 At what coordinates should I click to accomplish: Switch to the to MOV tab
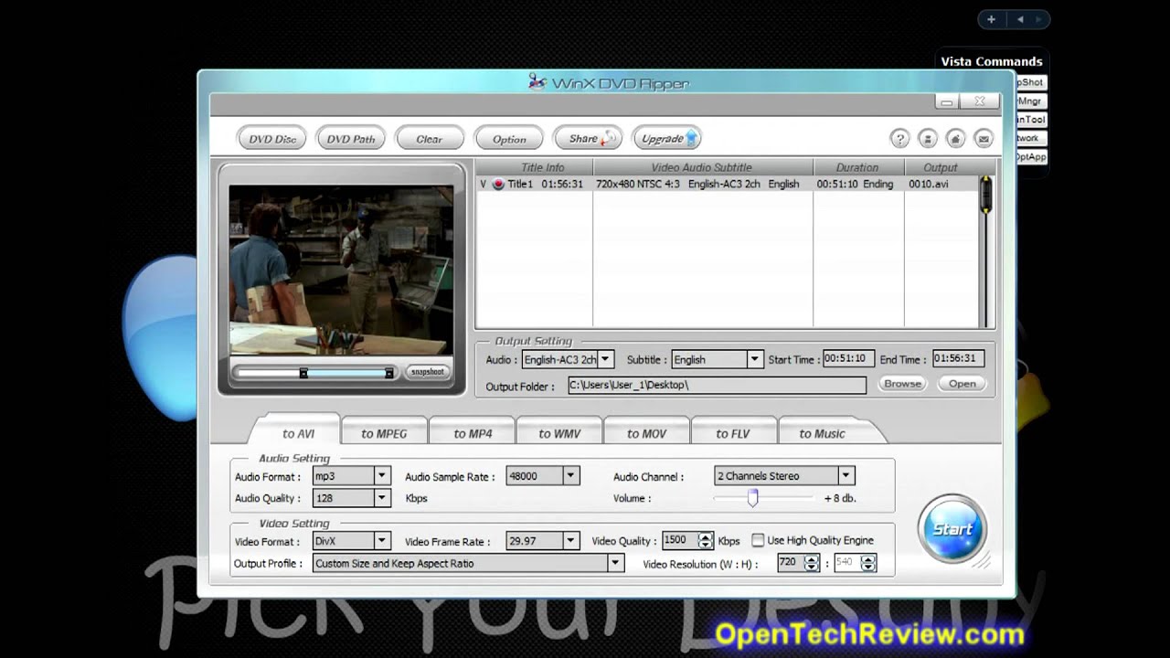647,433
